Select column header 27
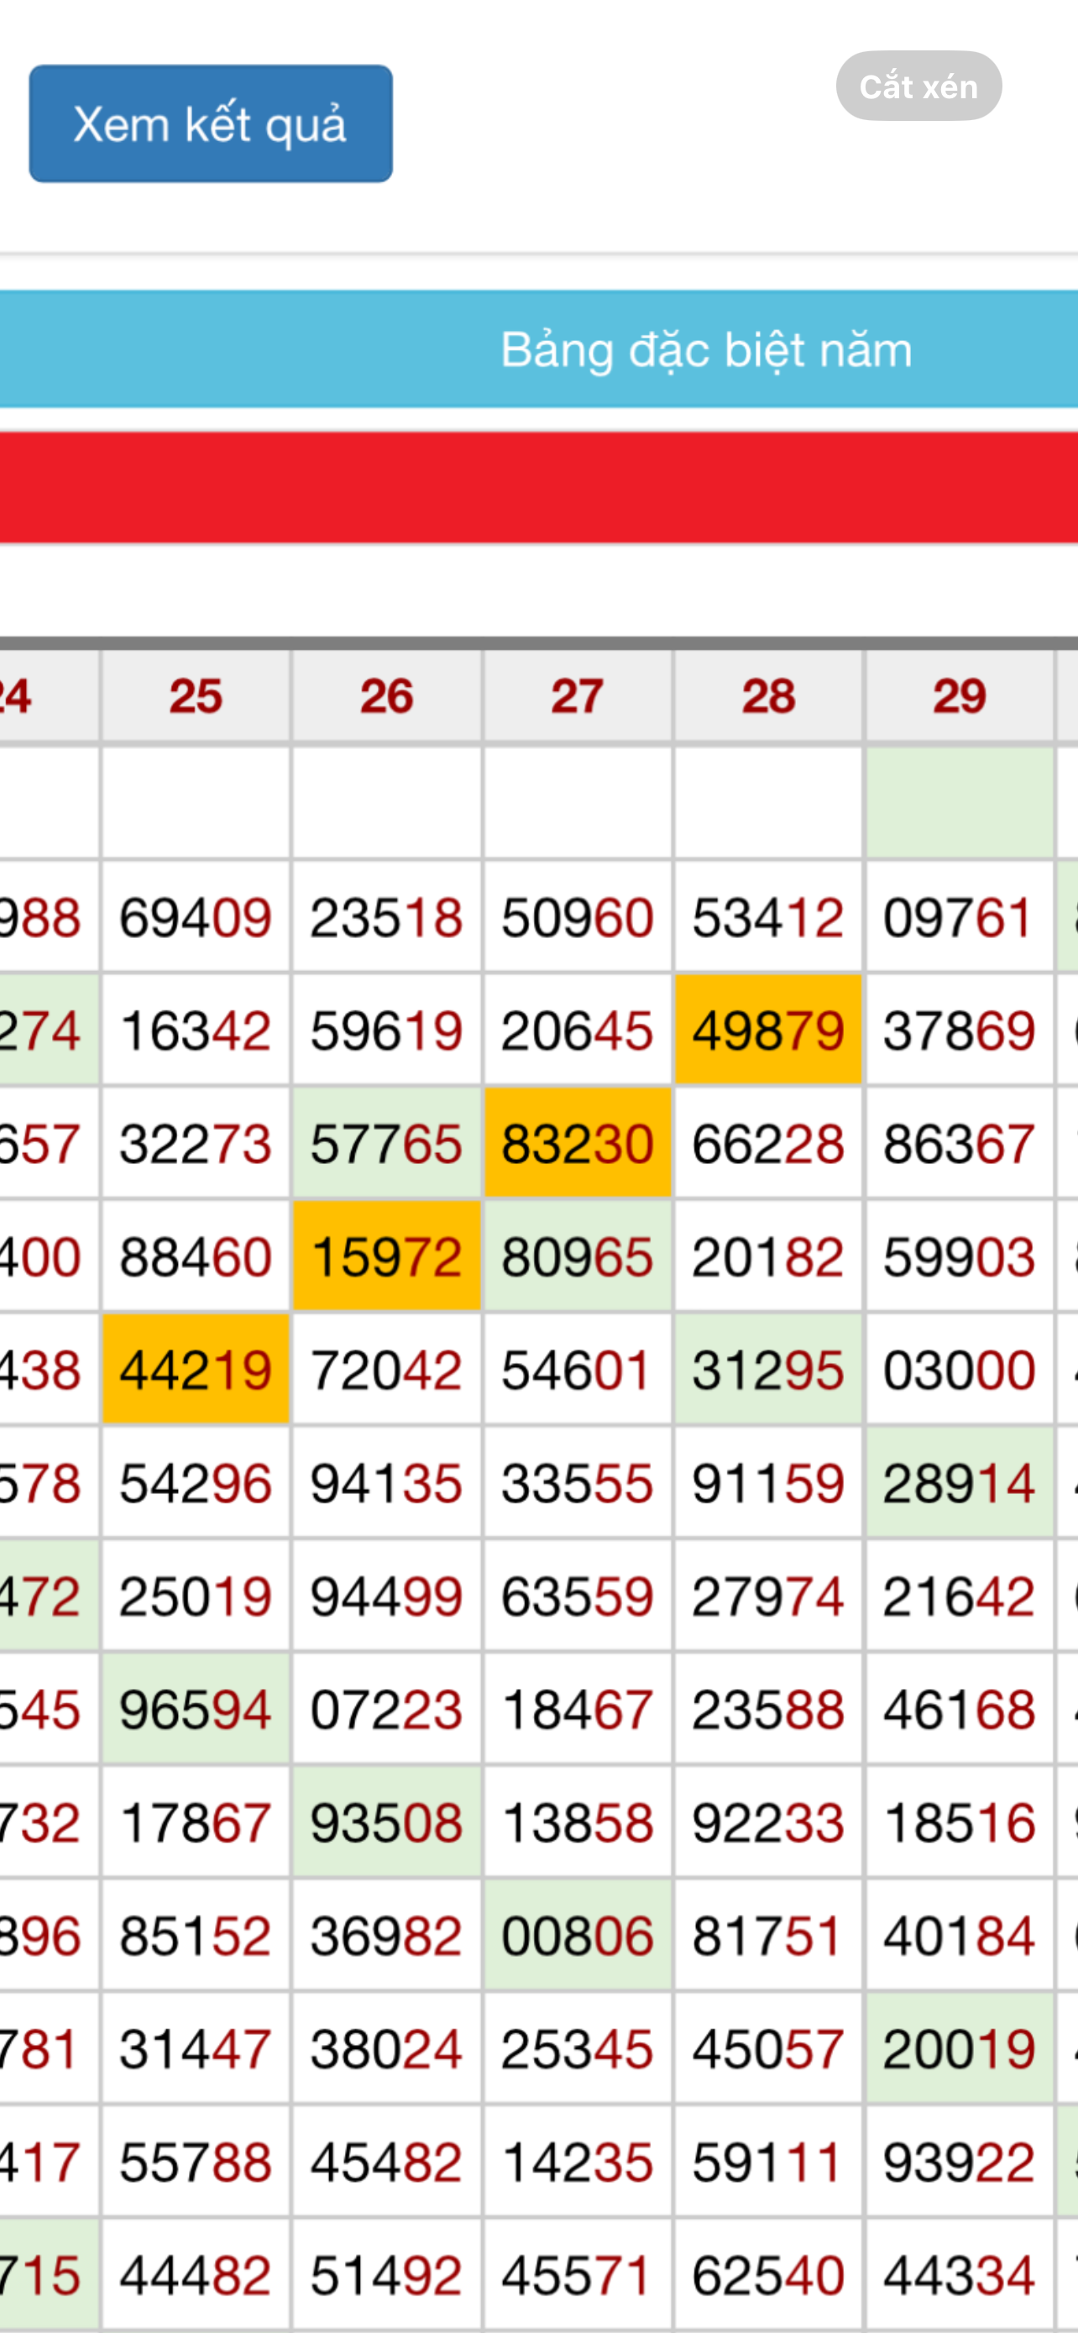The height and width of the screenshot is (2333, 1078). [578, 696]
